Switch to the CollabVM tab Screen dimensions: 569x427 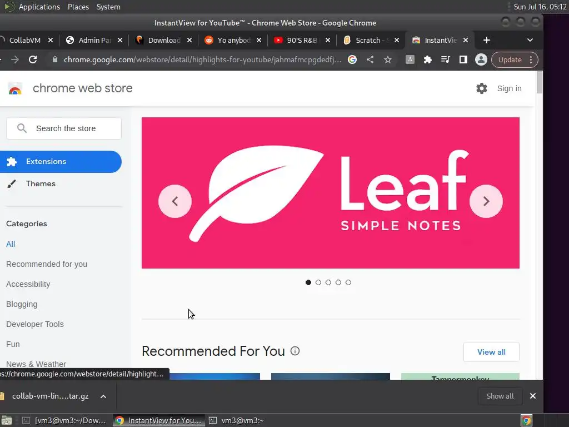pyautogui.click(x=24, y=40)
